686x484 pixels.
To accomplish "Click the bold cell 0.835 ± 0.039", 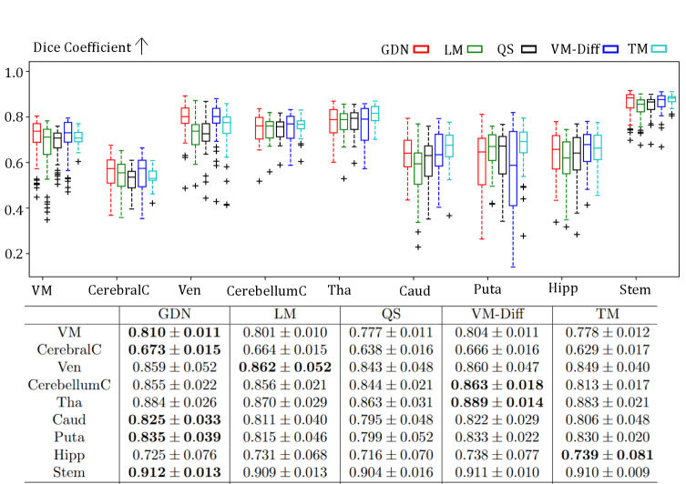I will 174,438.
